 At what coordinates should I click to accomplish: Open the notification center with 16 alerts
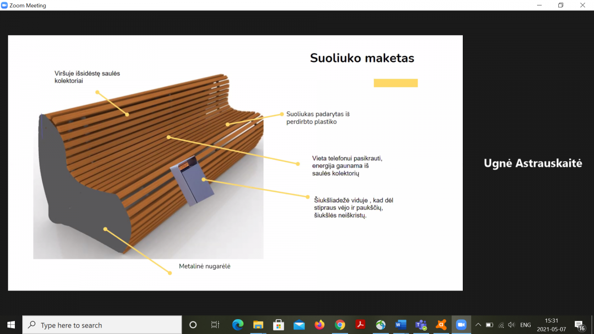(x=580, y=326)
